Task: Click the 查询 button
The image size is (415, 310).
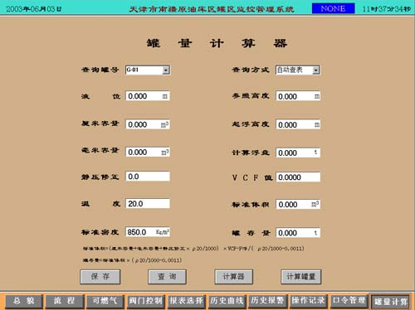Action: click(167, 277)
